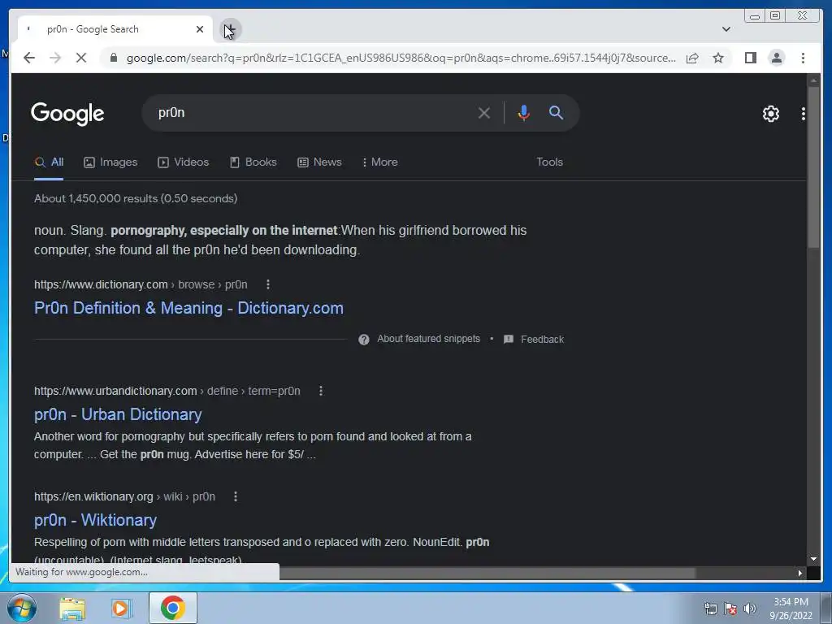Click the address bar URL
This screenshot has height=624, width=832.
tap(401, 58)
